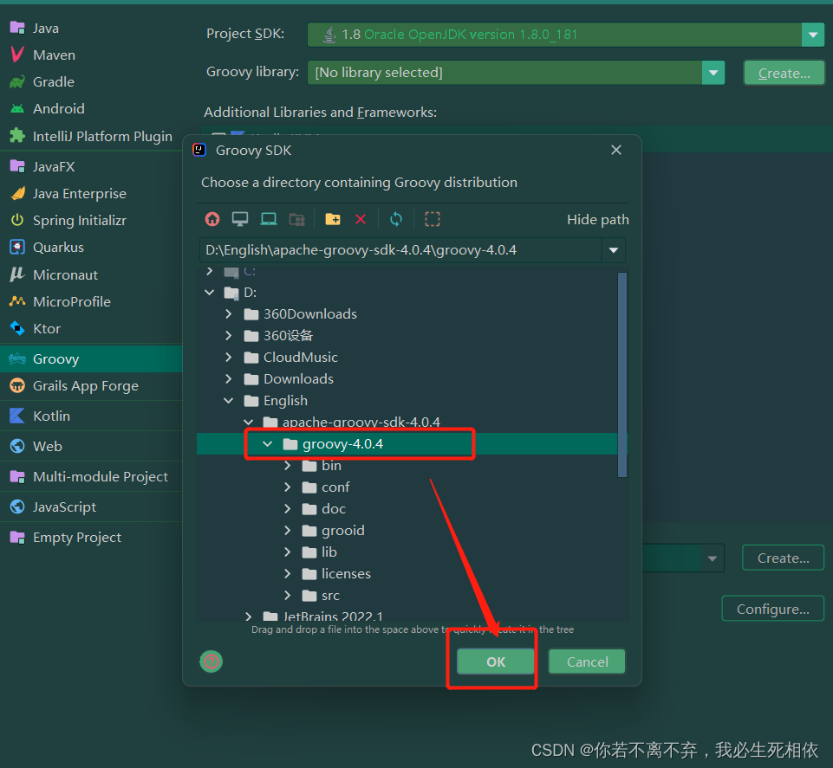The height and width of the screenshot is (768, 833).
Task: Click the Desktop directory toolbar icon
Action: (x=240, y=219)
